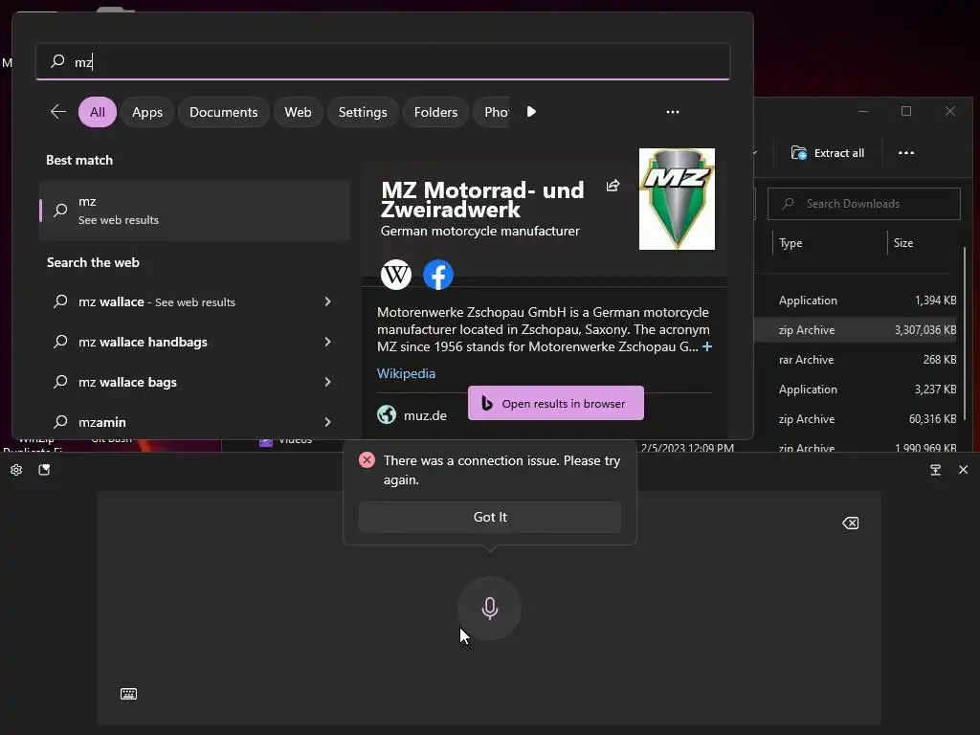Open File Explorer See more ellipsis menu

coord(906,153)
